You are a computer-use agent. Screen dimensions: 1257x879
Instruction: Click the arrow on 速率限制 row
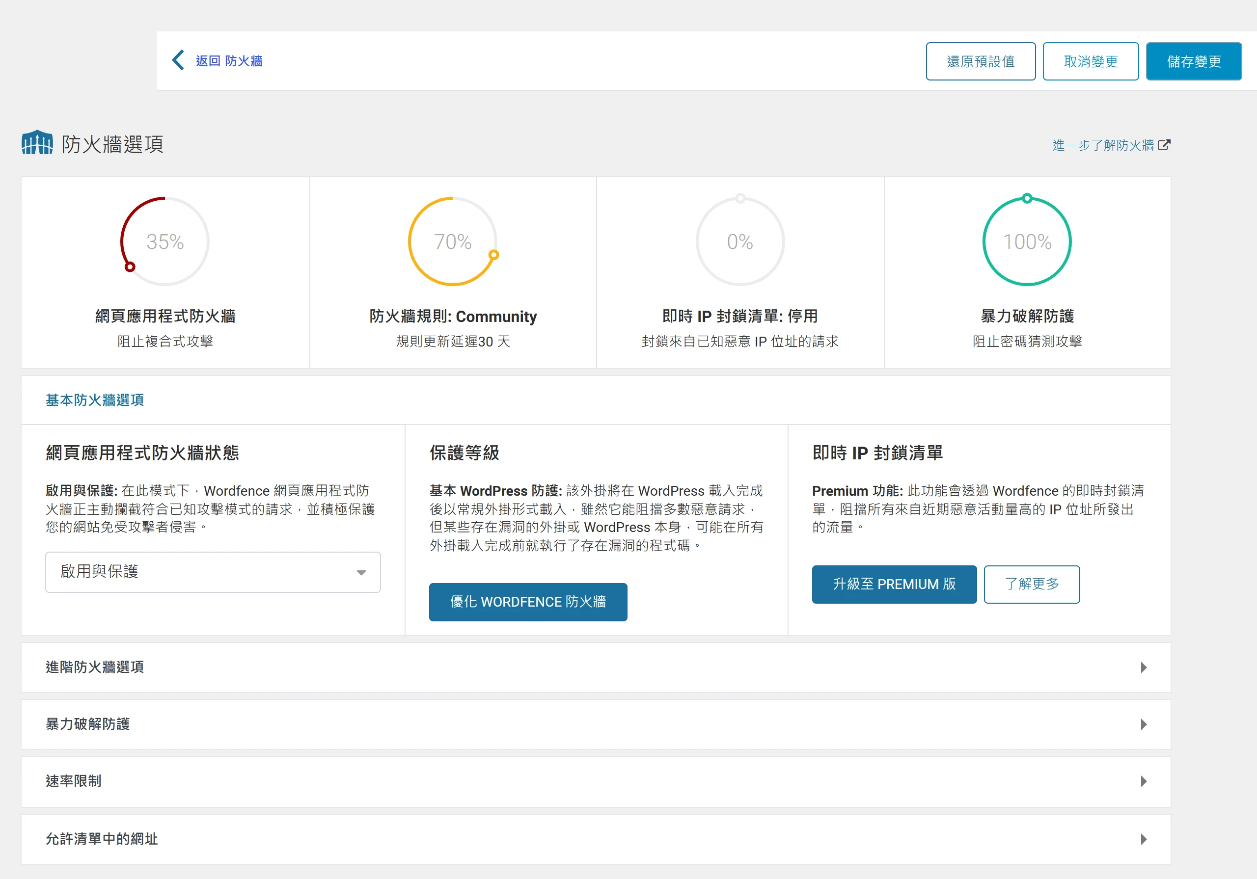click(1144, 781)
